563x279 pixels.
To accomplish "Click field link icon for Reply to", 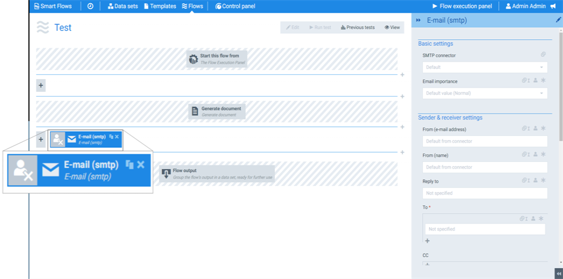I will coord(526,180).
